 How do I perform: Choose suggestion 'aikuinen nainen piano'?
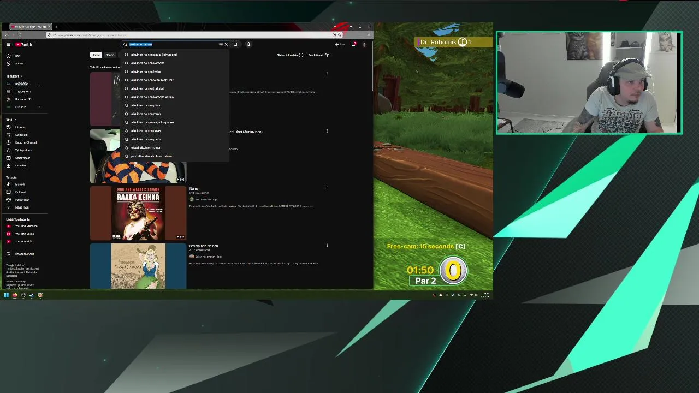click(x=174, y=105)
